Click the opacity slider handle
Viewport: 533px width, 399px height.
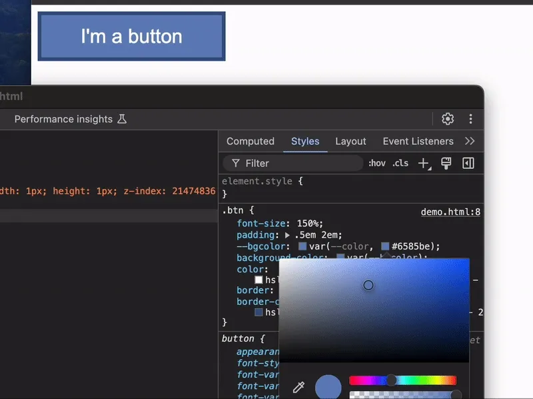(x=456, y=394)
